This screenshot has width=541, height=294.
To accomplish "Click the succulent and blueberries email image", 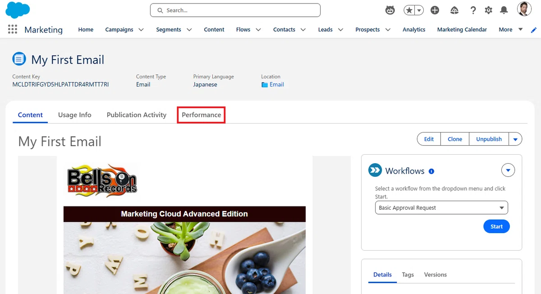I will tap(184, 258).
